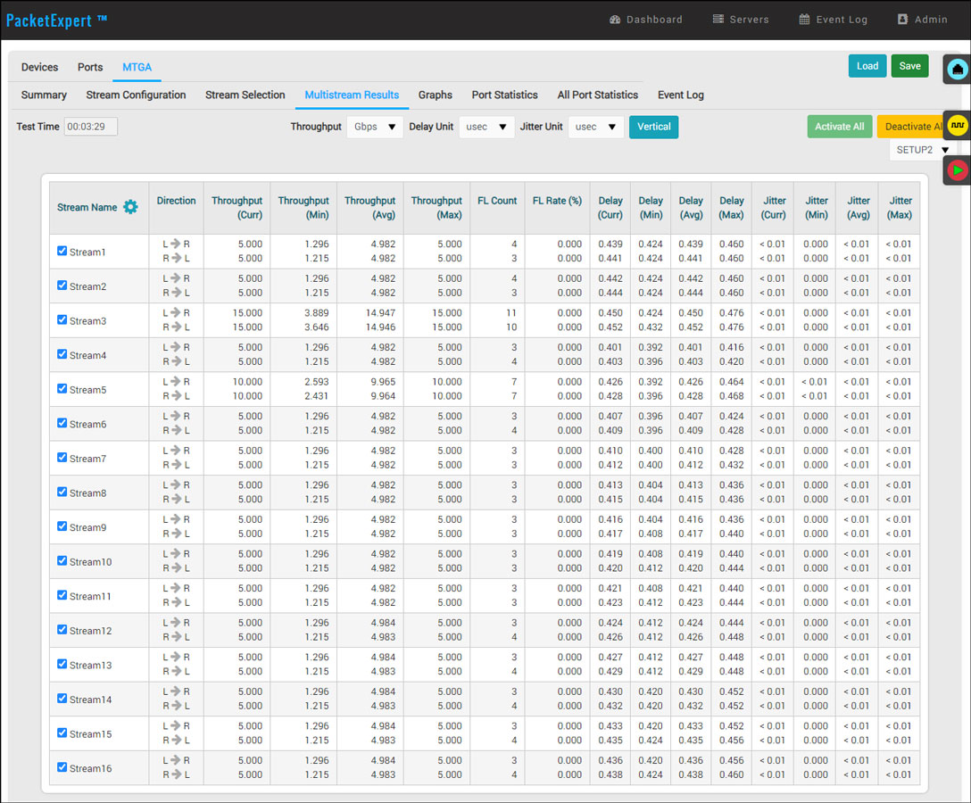Open the Throughput unit Gbps dropdown
This screenshot has width=971, height=803.
click(375, 127)
